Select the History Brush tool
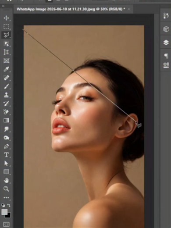The image size is (171, 228). point(6,103)
